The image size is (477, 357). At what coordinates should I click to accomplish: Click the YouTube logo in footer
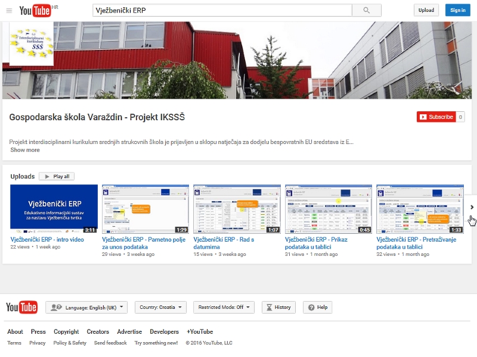point(21,307)
